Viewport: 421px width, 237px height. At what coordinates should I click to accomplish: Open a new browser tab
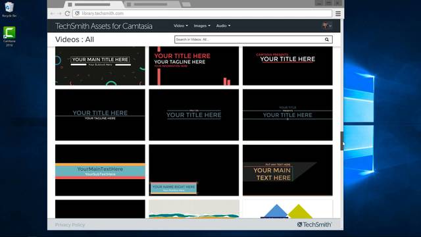pyautogui.click(x=186, y=5)
